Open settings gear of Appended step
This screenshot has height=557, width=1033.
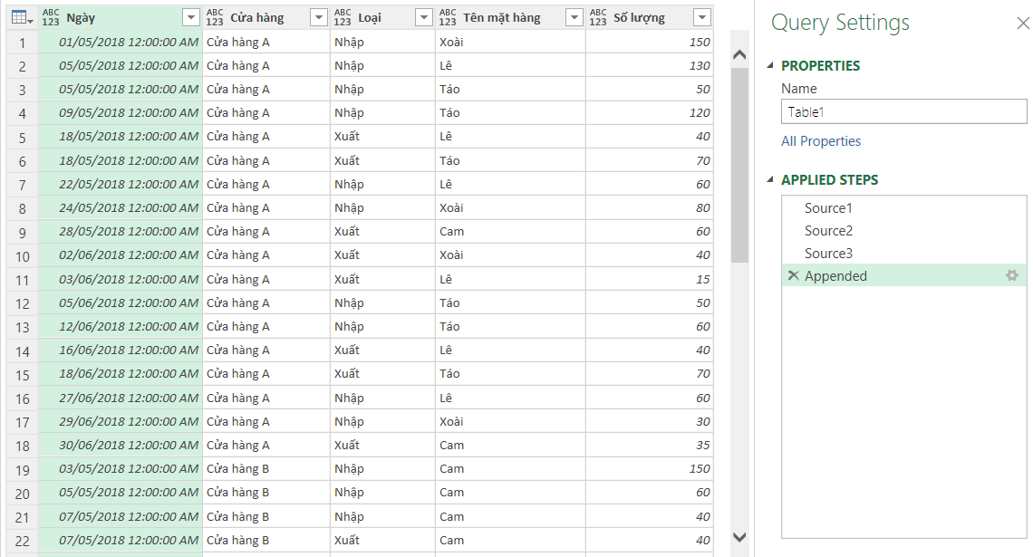(1012, 276)
